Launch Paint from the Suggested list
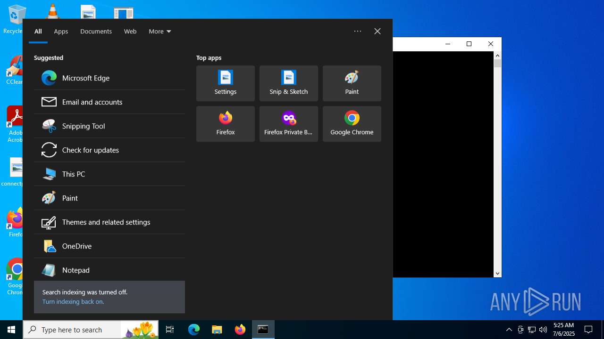 tap(109, 198)
